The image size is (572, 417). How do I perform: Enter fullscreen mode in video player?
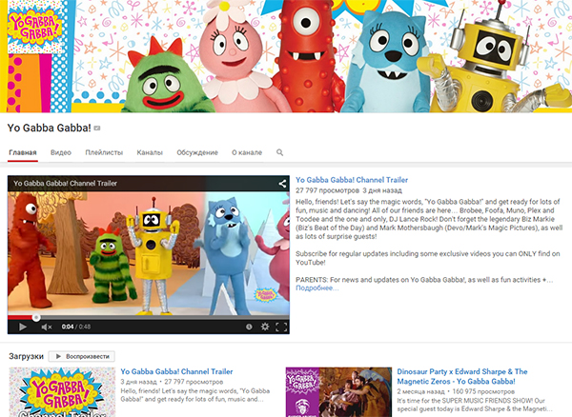(281, 327)
